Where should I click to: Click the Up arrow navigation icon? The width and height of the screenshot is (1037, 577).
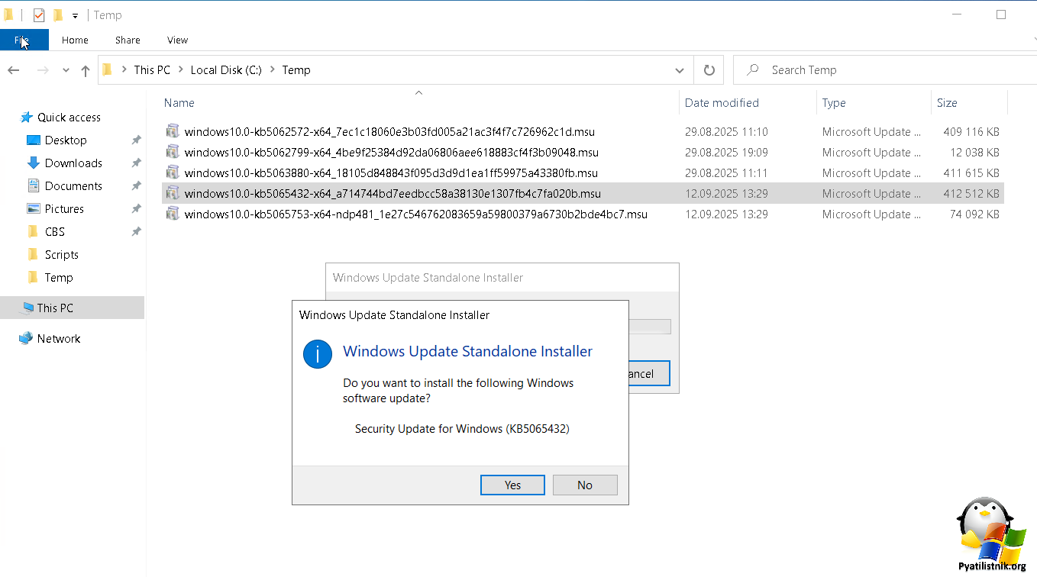[x=86, y=70]
